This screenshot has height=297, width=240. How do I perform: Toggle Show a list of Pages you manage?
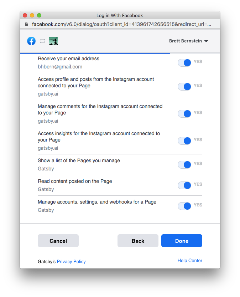[x=184, y=165]
